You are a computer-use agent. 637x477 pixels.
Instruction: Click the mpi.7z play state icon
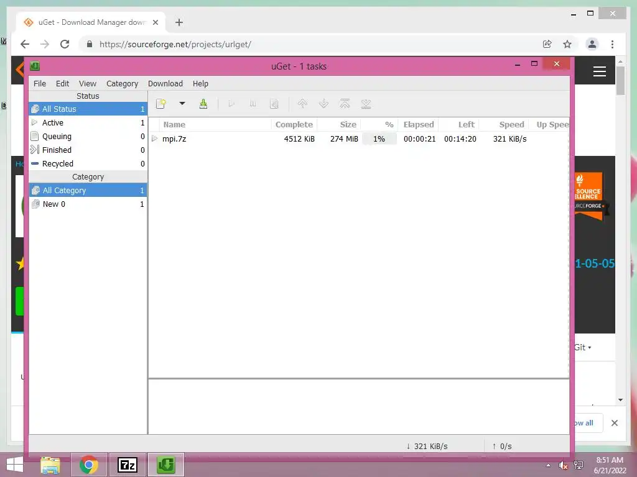pyautogui.click(x=154, y=139)
